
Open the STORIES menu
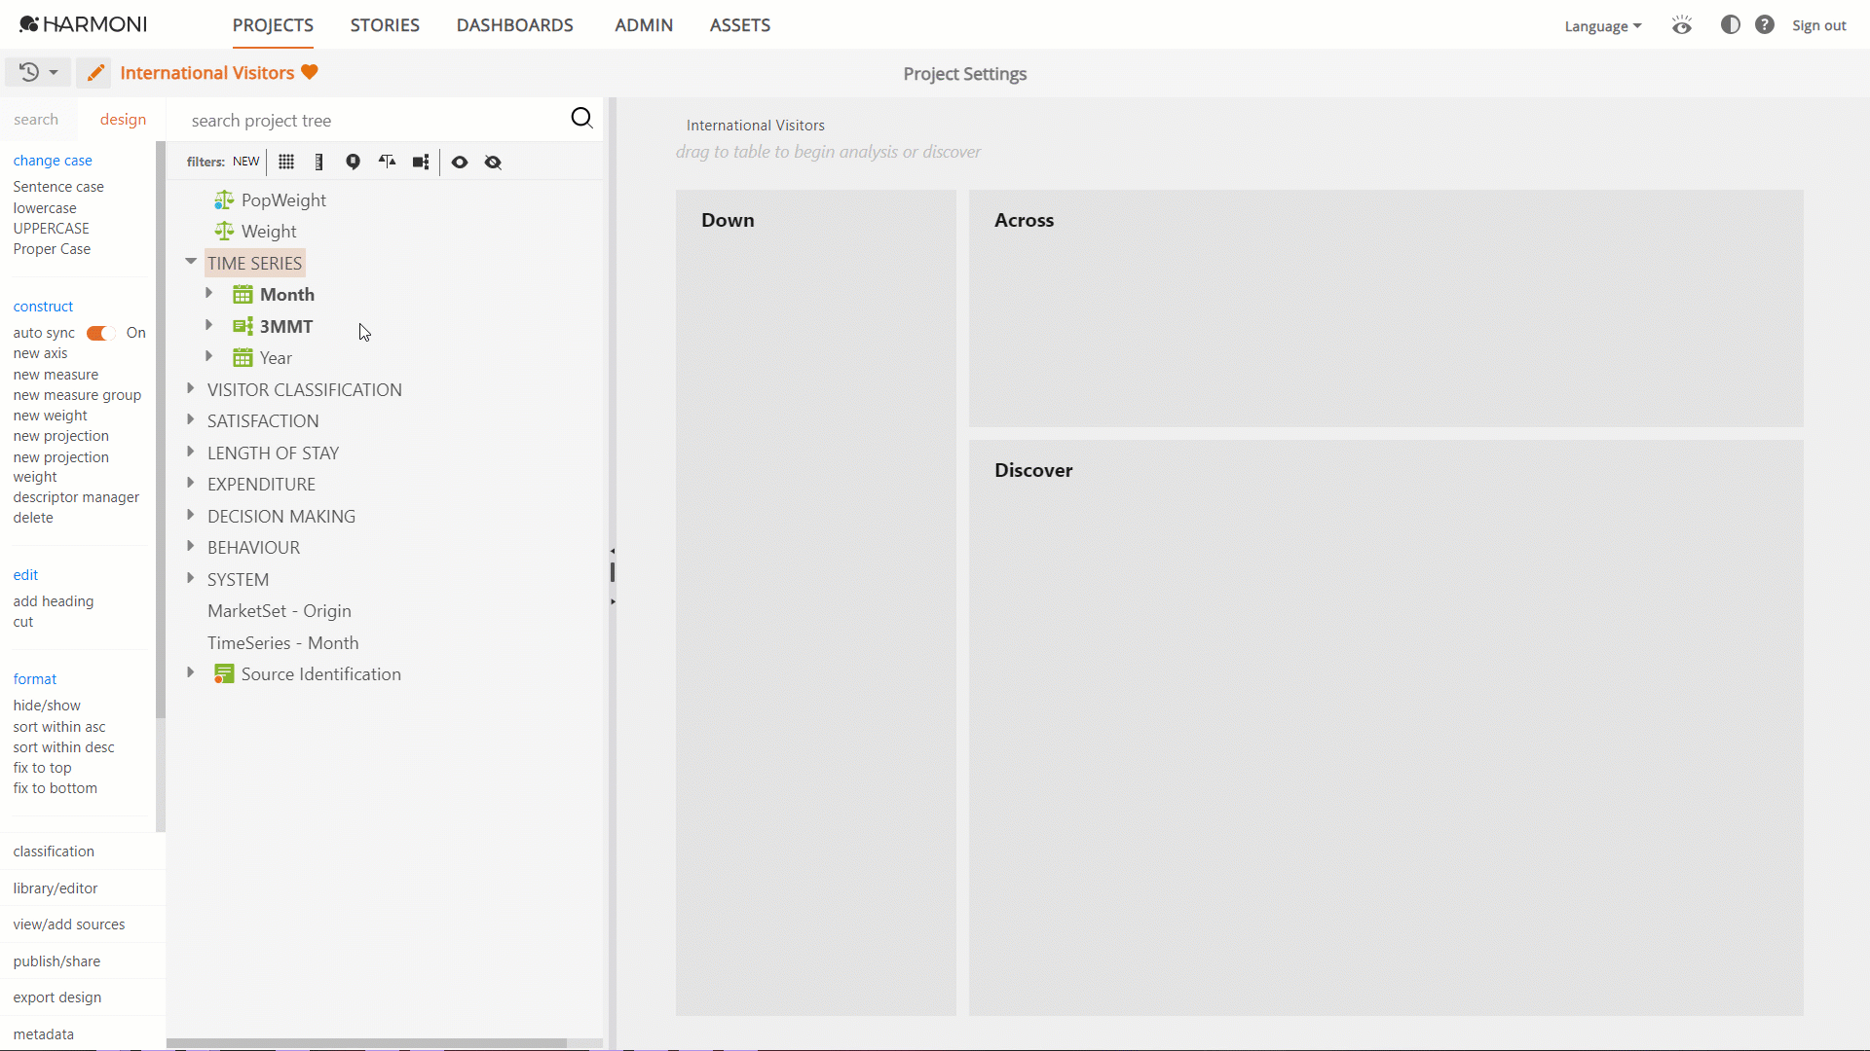[x=385, y=25]
